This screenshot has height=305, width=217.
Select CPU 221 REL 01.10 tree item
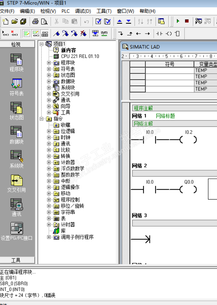(80, 56)
